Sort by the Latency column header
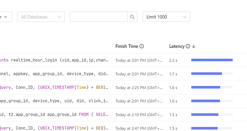This screenshot has width=247, height=131. [x=177, y=46]
